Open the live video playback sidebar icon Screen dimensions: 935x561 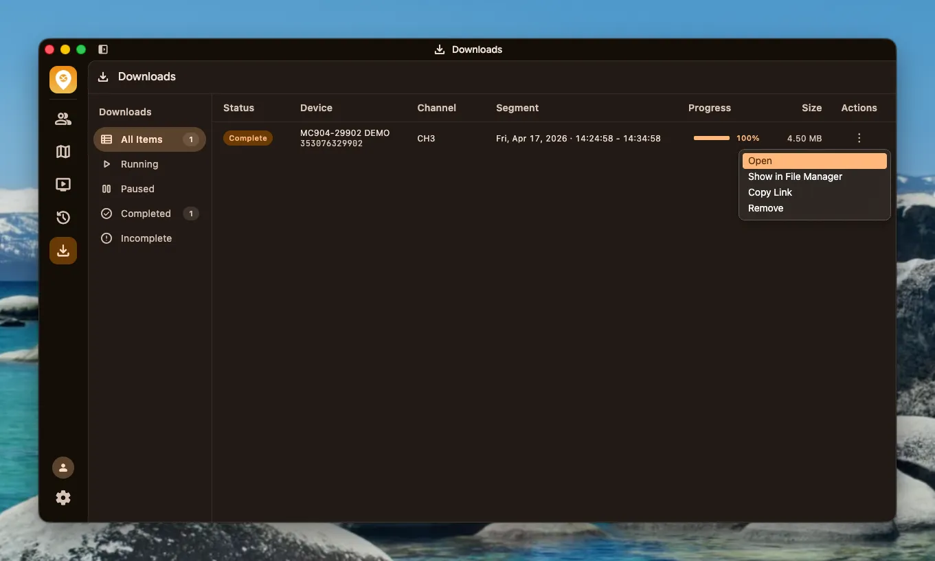tap(63, 184)
